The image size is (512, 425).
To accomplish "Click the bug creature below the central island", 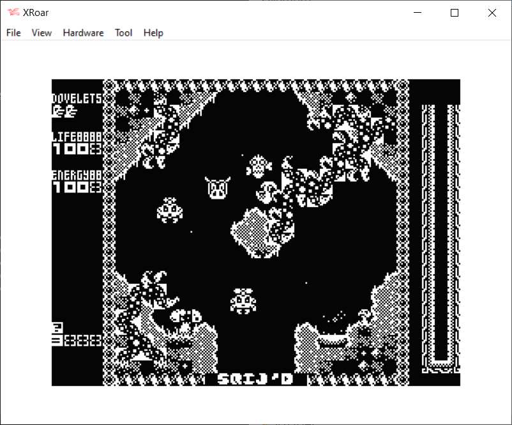I will 243,300.
